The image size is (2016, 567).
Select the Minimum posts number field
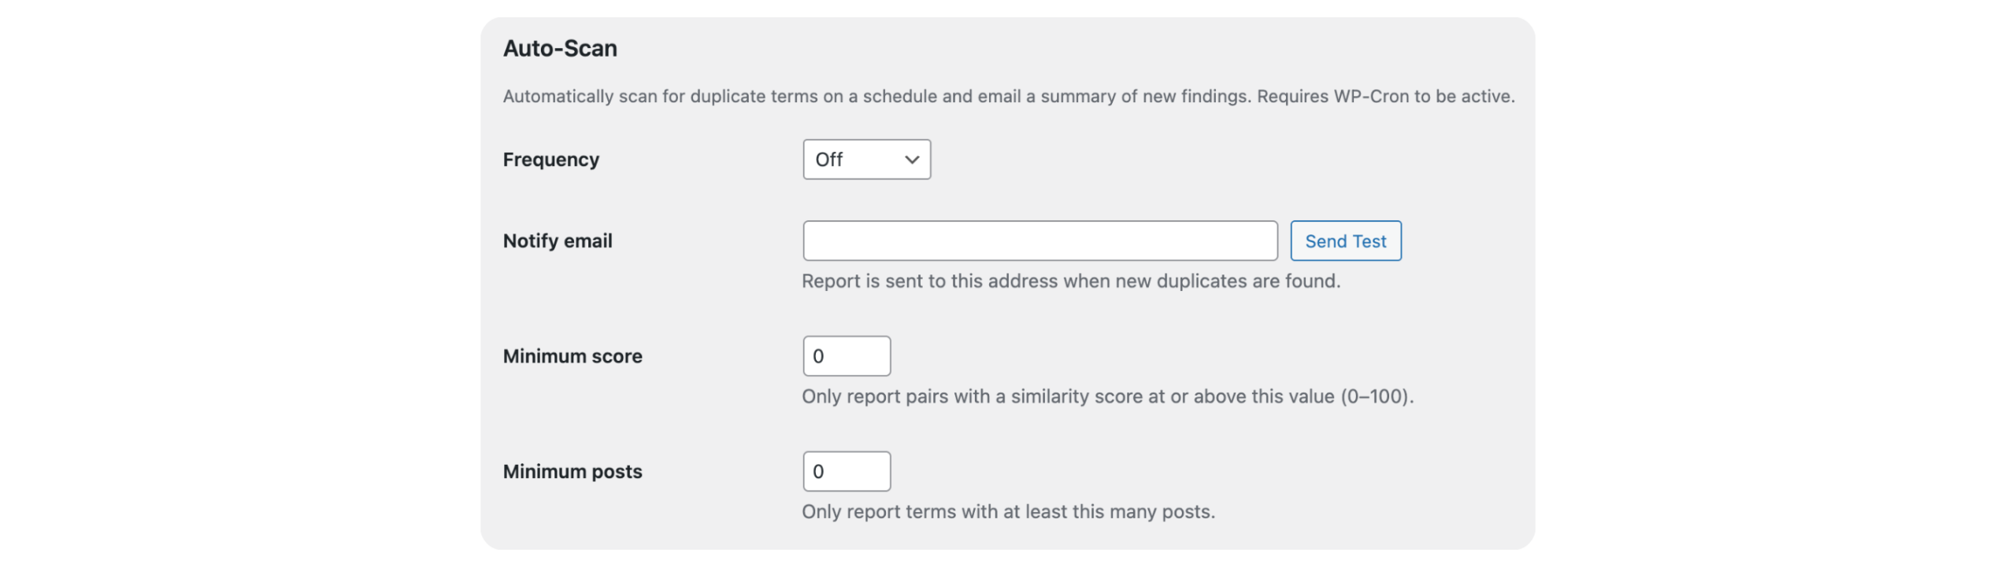coord(847,472)
